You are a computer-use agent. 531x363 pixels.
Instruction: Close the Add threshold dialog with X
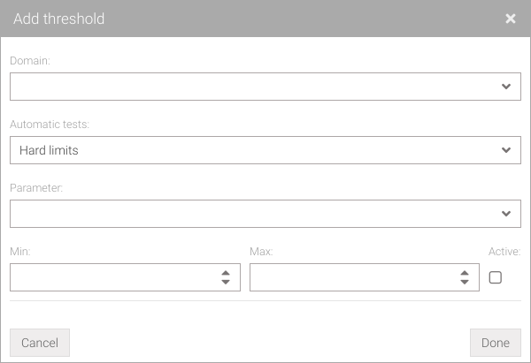tap(511, 19)
